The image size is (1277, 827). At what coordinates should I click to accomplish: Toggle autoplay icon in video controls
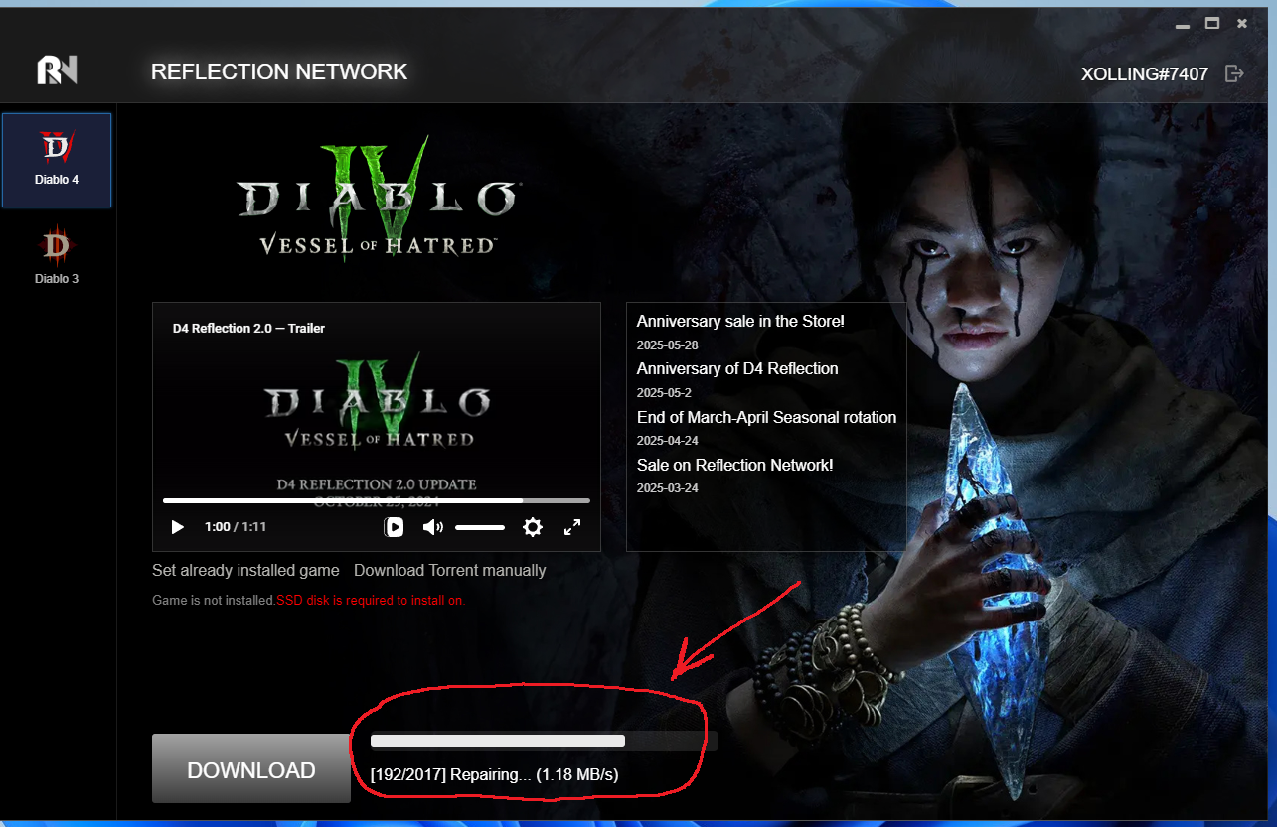[395, 527]
